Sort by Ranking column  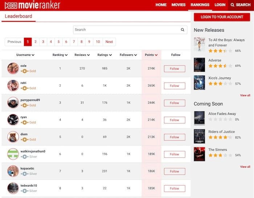60,55
